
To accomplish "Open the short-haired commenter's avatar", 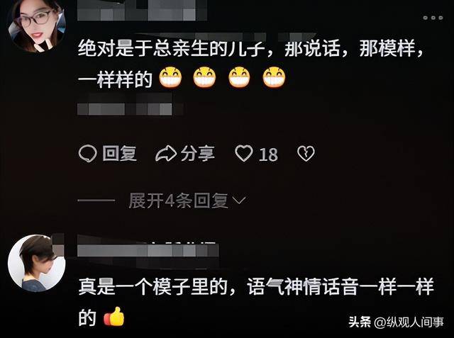I will pos(37,263).
